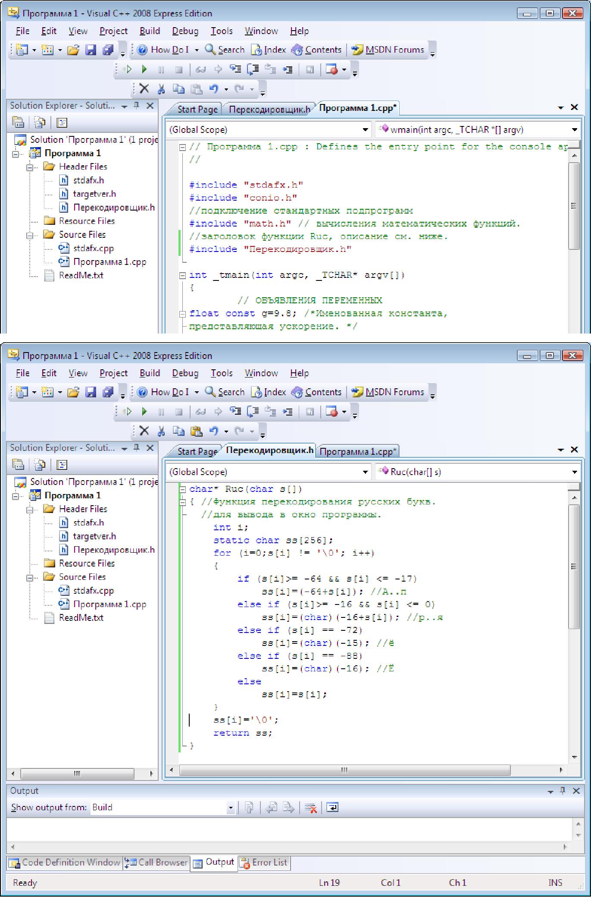Toggle Show All Files in lower Solution Explorer
This screenshot has height=897, width=591.
coord(40,465)
